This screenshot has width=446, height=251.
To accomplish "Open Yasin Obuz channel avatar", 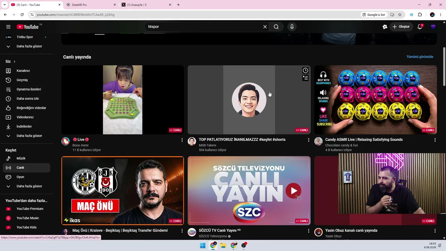I will 318,232.
